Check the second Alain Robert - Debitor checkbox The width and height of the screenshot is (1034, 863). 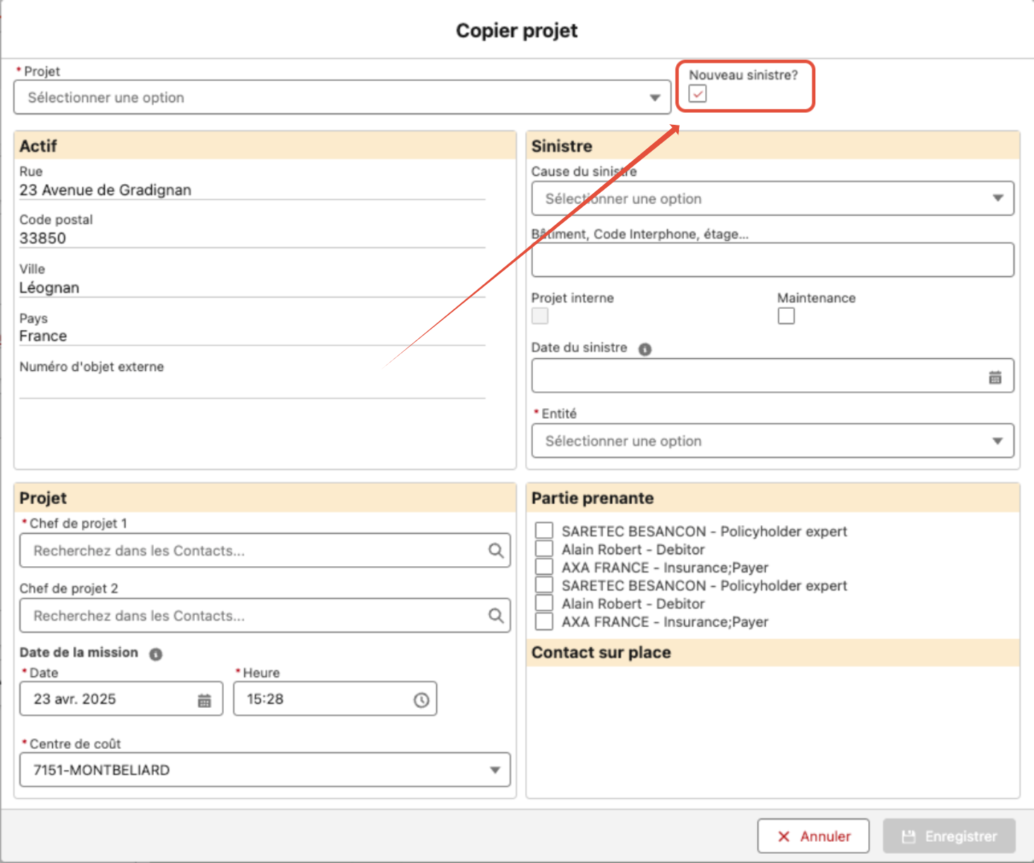pyautogui.click(x=544, y=603)
